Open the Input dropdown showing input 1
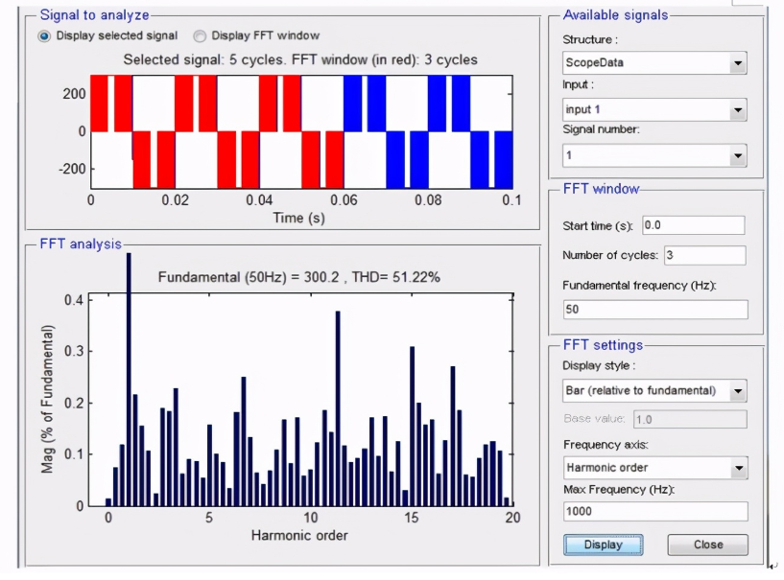 tap(654, 109)
